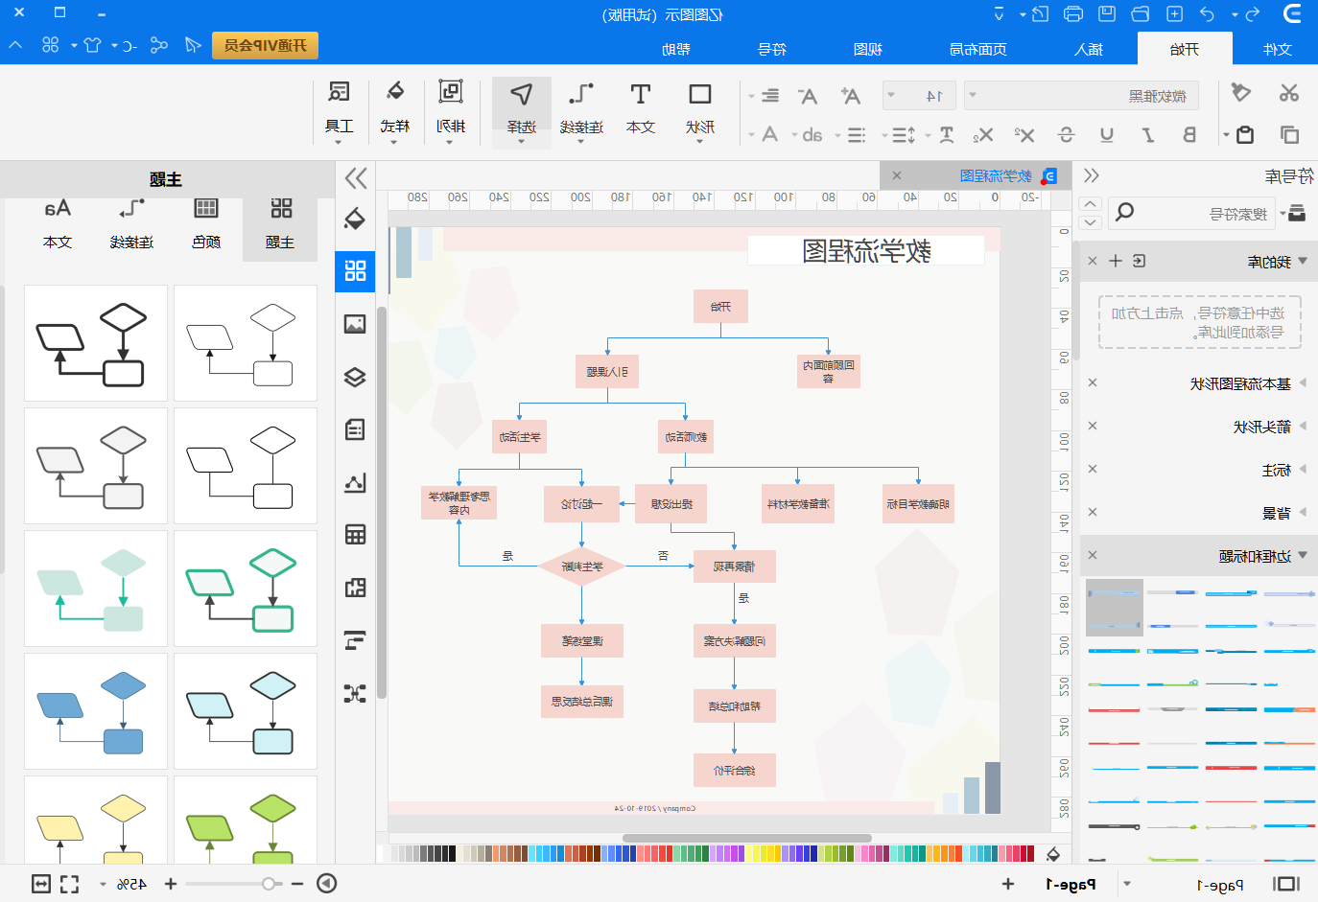1318x902 pixels.
Task: Click the Export icon in title bar
Action: click(1041, 14)
